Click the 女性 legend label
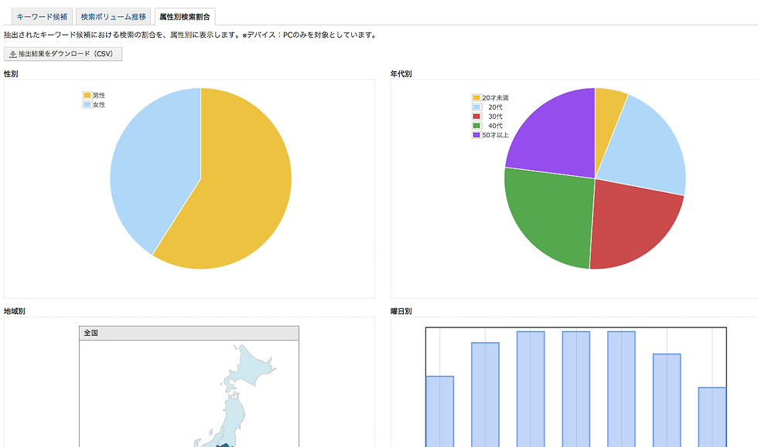The height and width of the screenshot is (447, 758). (x=99, y=104)
